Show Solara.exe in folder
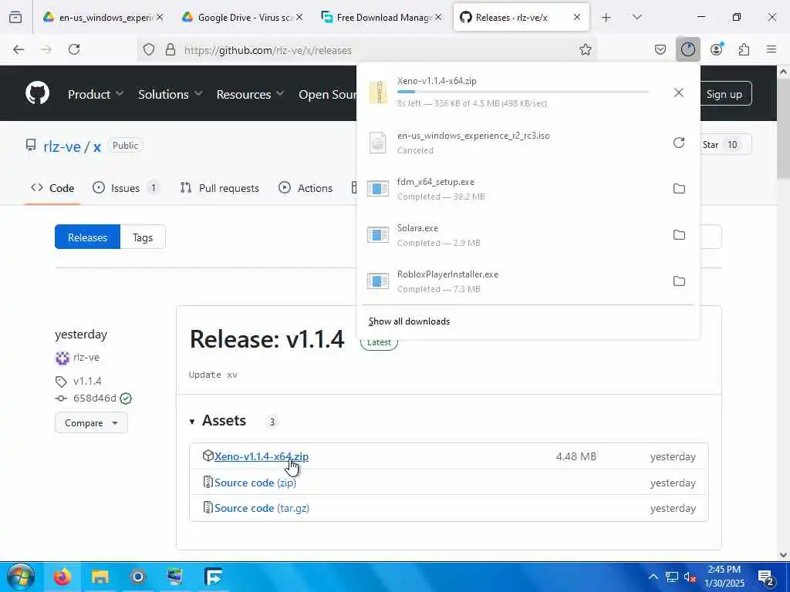This screenshot has height=592, width=790. click(679, 235)
